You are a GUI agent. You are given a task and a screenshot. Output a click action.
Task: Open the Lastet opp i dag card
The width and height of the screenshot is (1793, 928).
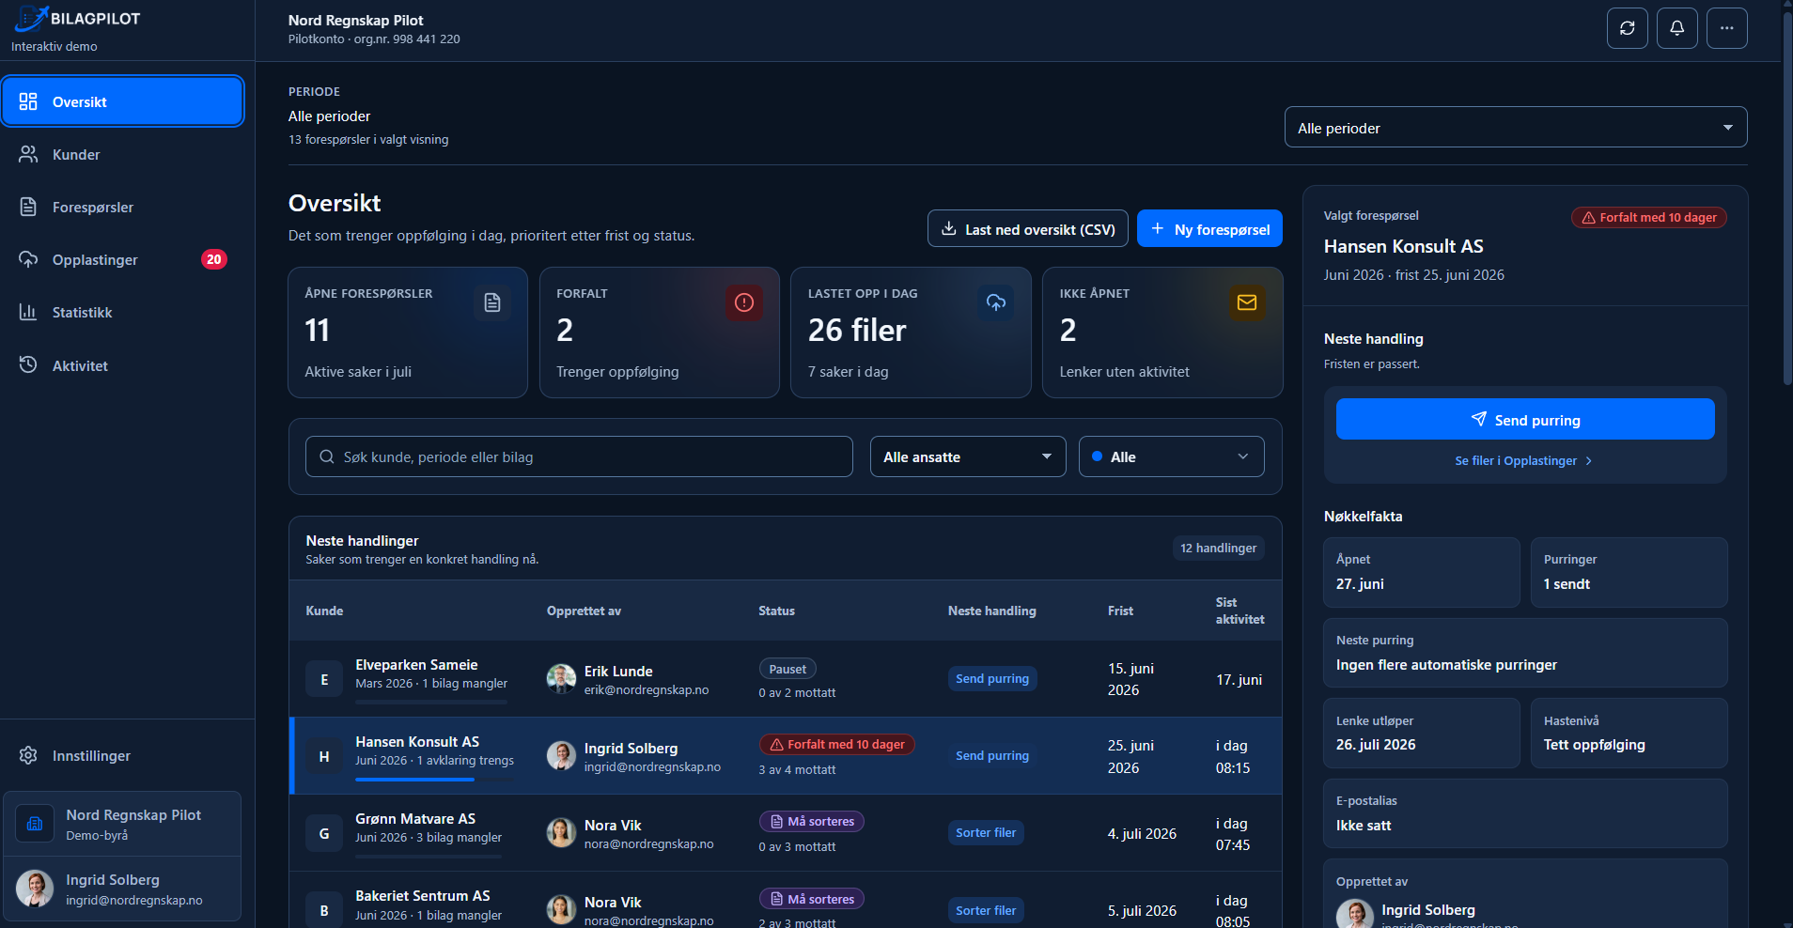[911, 333]
